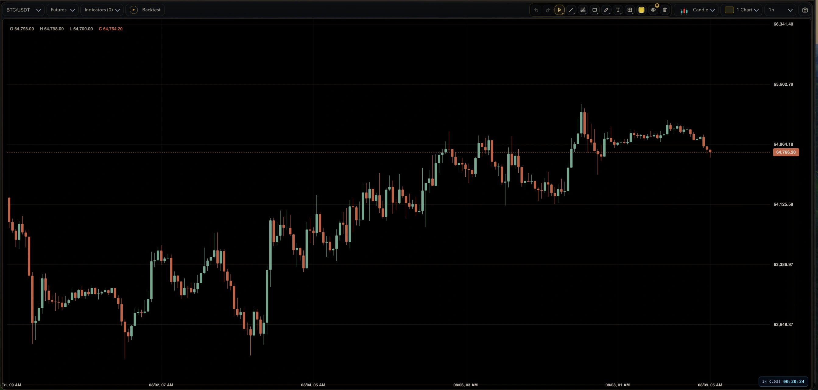Redo the last drawing action
The image size is (818, 390).
coord(548,10)
